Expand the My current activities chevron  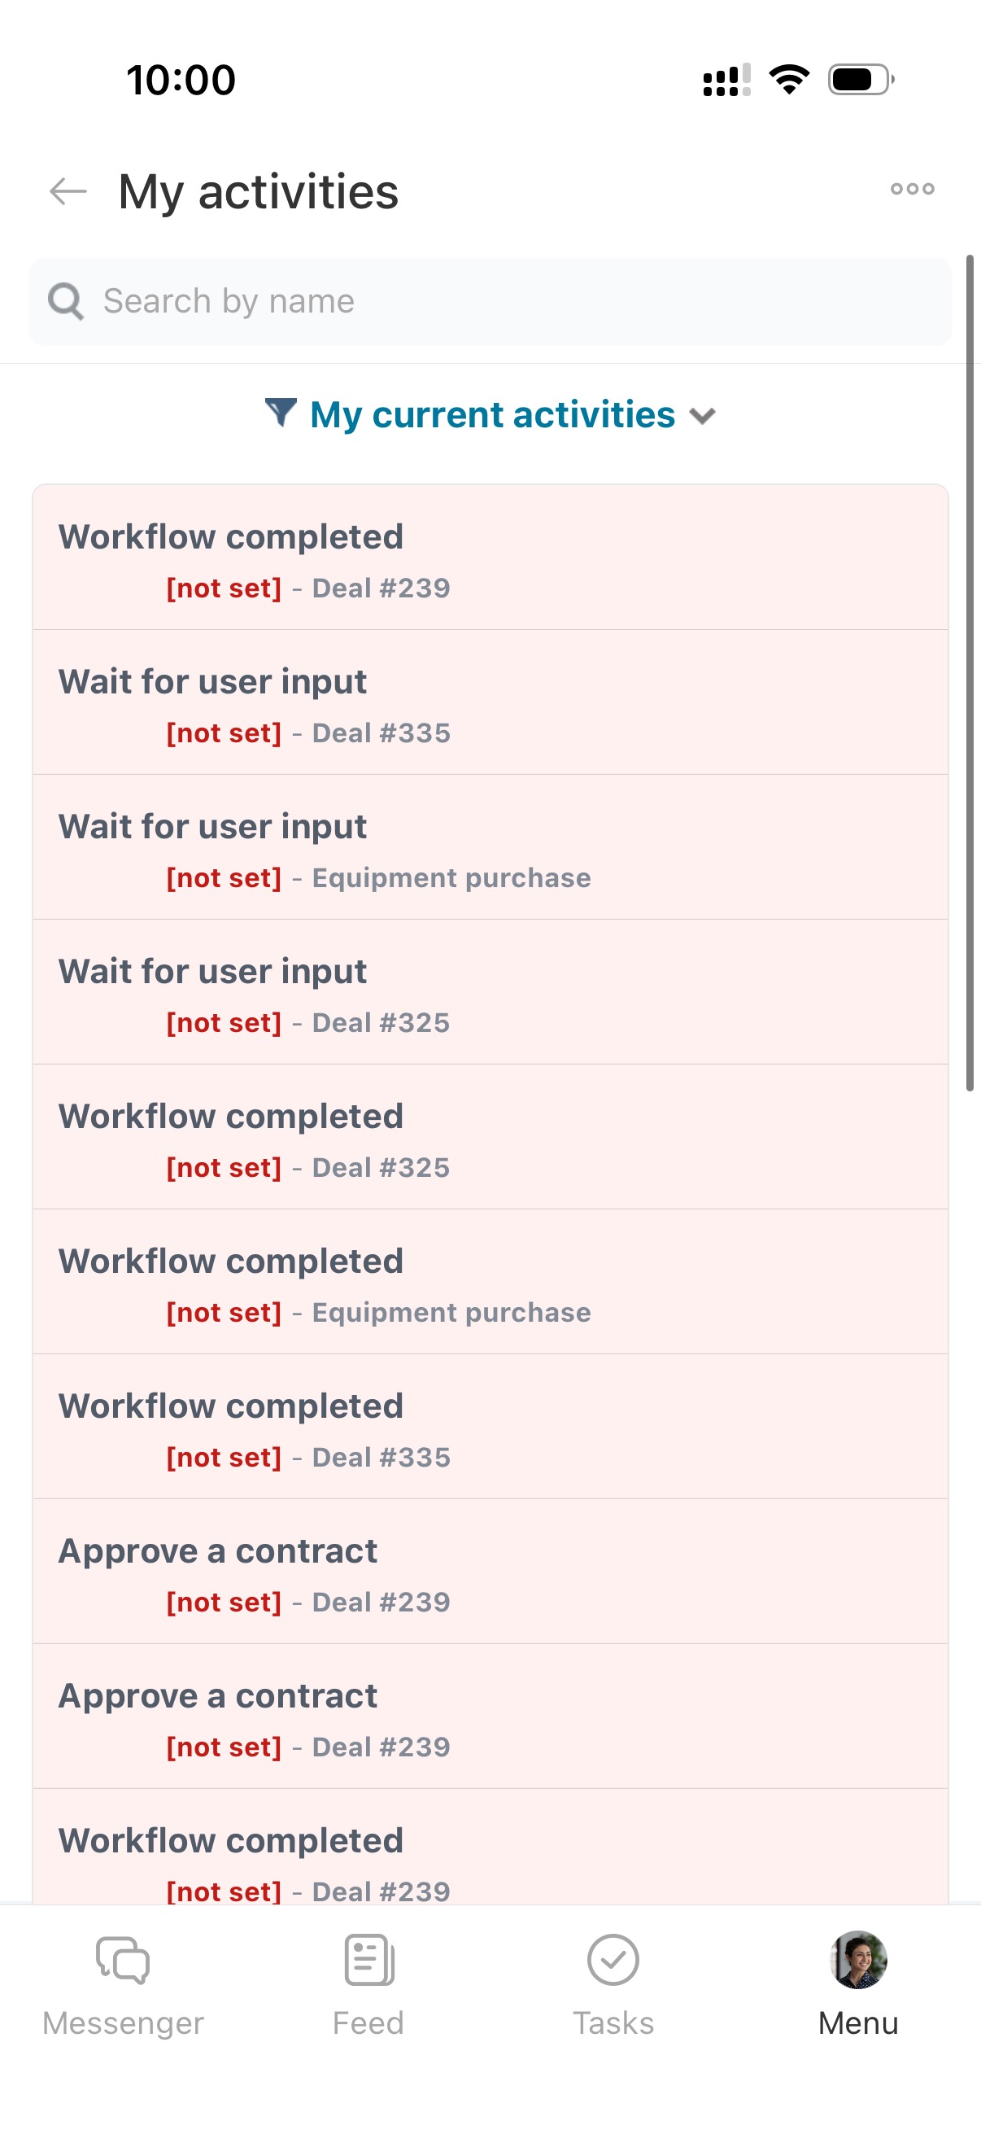(x=702, y=416)
